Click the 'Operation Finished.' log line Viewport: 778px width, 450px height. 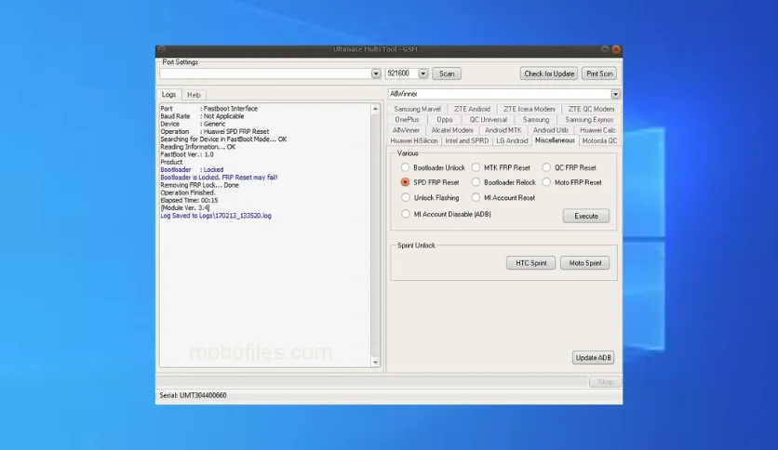point(188,192)
